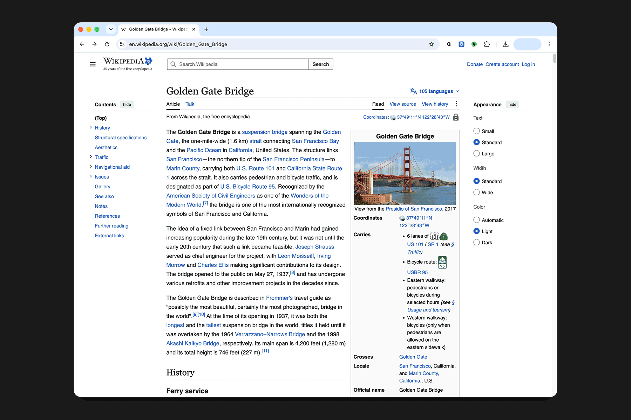
Task: Open the Akashi Kaikyo Bridge link
Action: pos(193,343)
